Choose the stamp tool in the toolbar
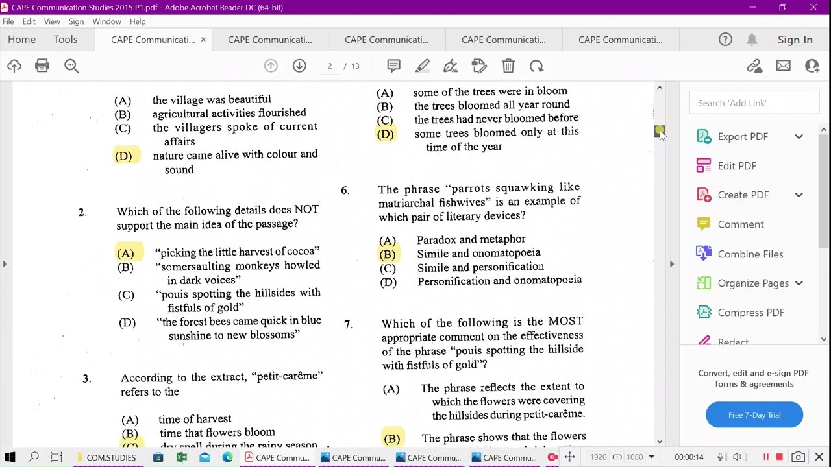This screenshot has height=467, width=831. pyautogui.click(x=479, y=66)
